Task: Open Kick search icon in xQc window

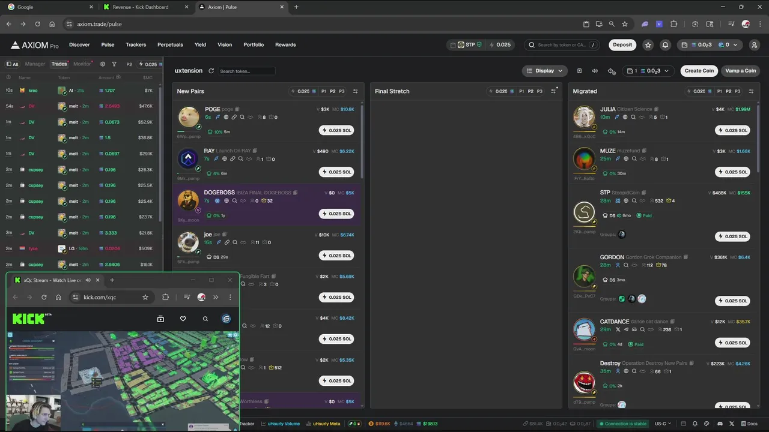Action: 205,319
